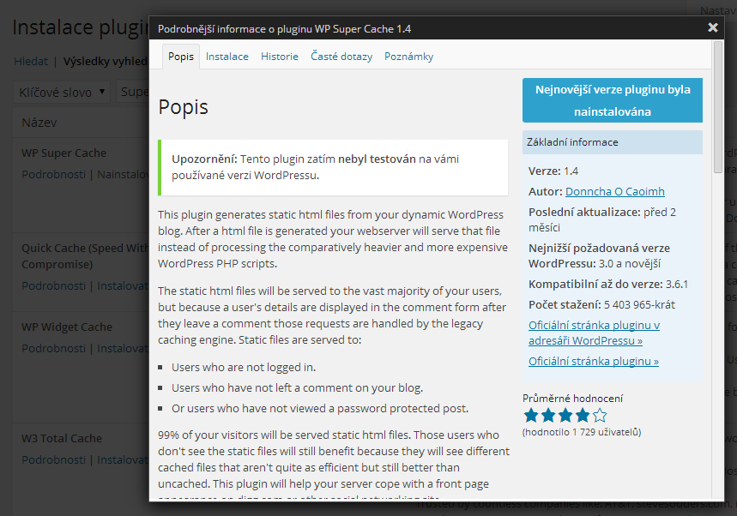Click 'Kompatibilní až do verze: 3.6.1' text
Image resolution: width=737 pixels, height=516 pixels.
608,284
